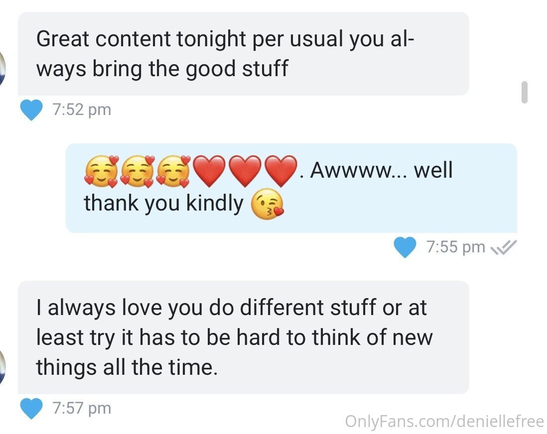Click the kissing face emoji
The width and height of the screenshot is (547, 434).
pos(268,204)
